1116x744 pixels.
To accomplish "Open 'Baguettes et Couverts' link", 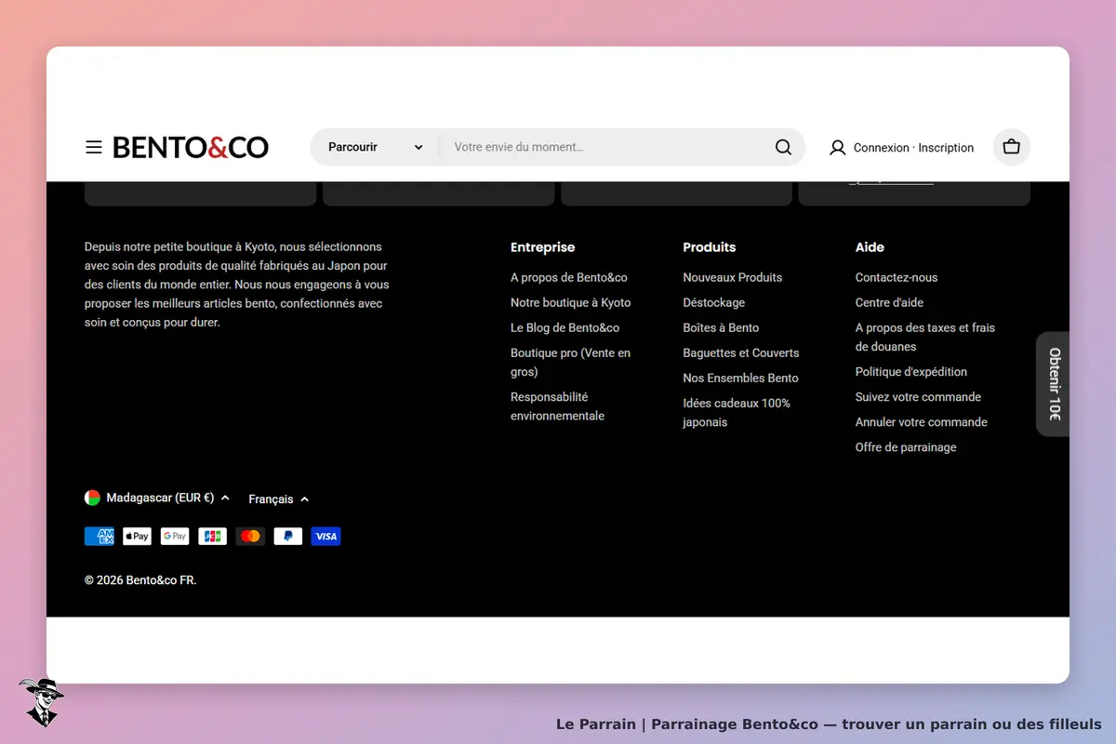I will (740, 352).
